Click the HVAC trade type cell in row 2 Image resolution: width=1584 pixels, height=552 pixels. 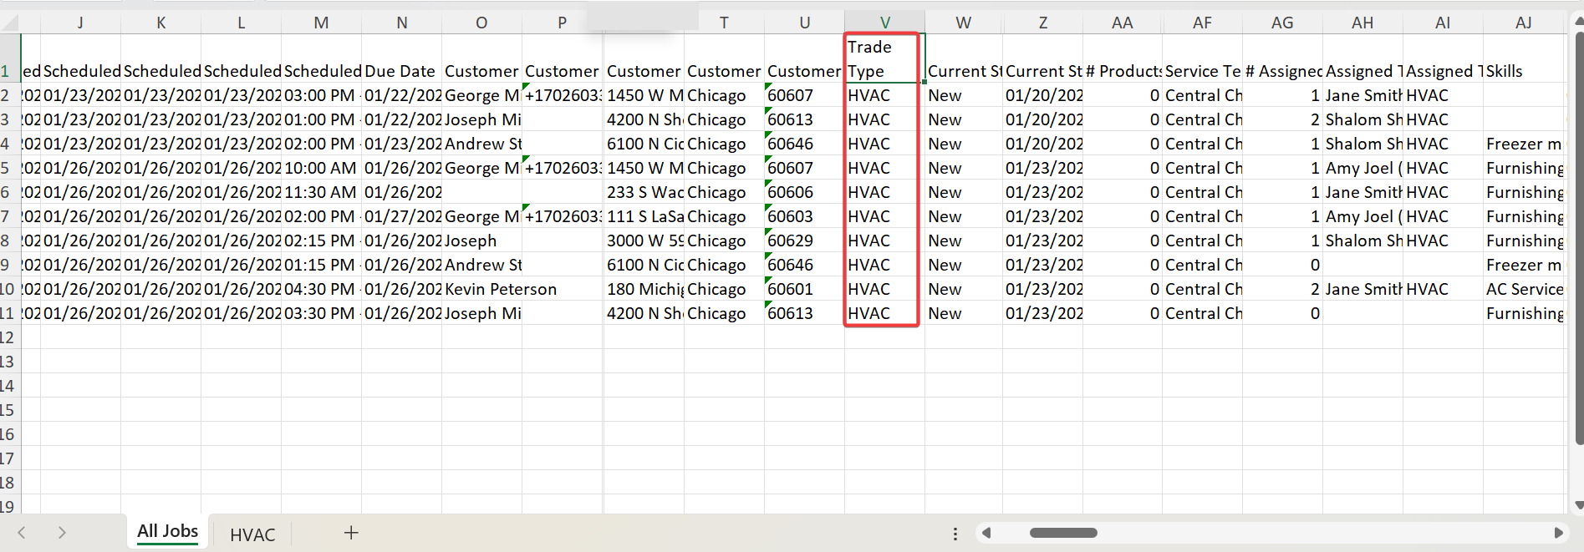point(884,95)
